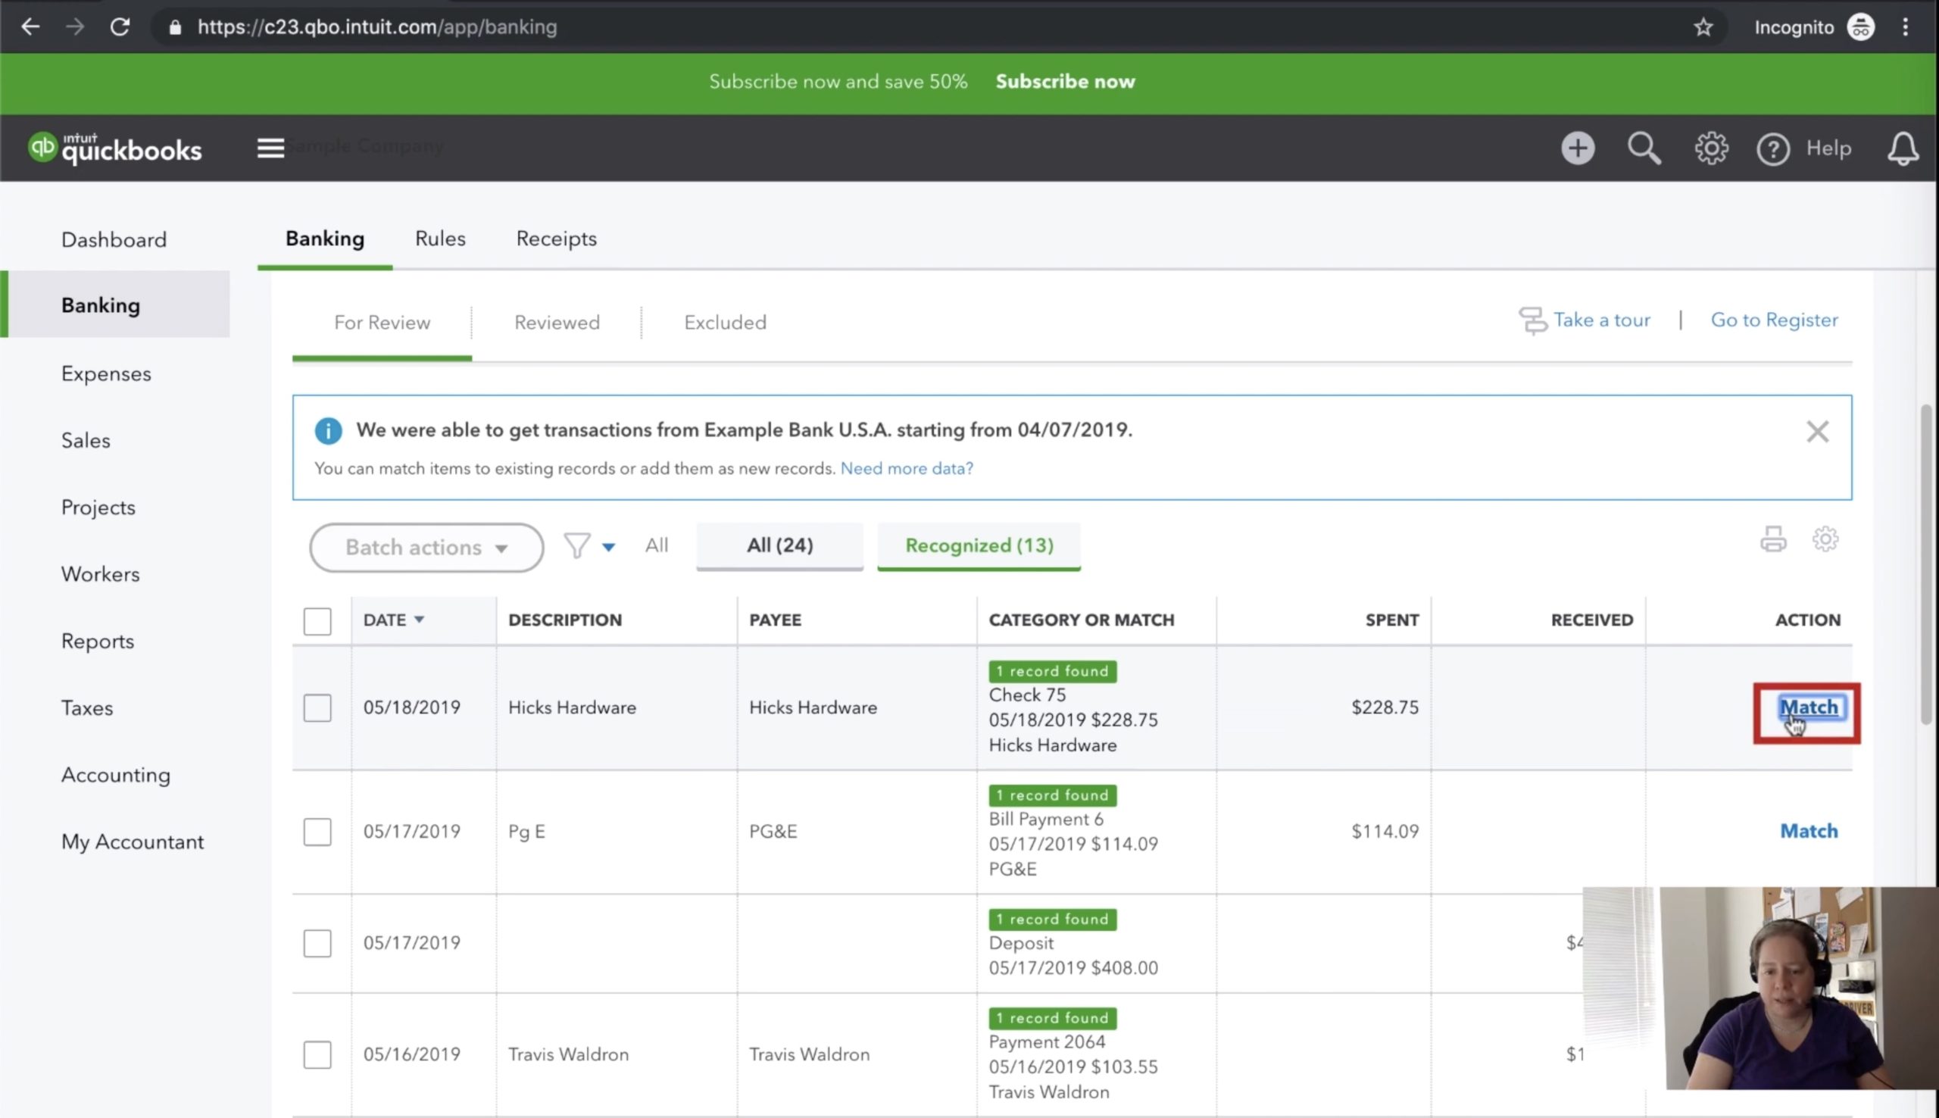
Task: Switch to the Rules tab
Action: click(440, 239)
